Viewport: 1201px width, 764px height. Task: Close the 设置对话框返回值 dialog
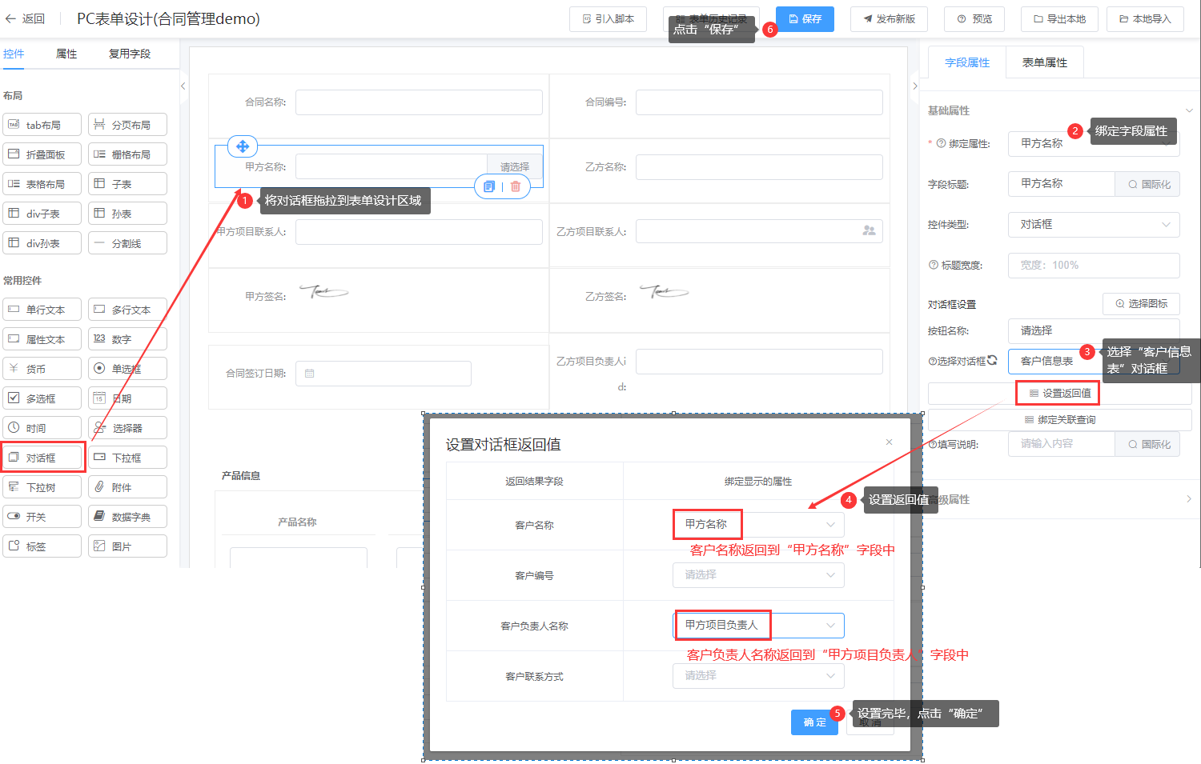(x=889, y=442)
